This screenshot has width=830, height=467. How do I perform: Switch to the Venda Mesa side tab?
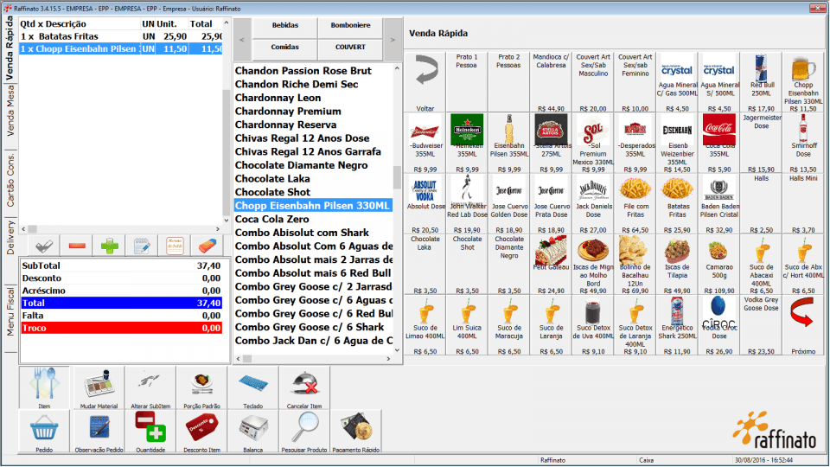coord(10,111)
